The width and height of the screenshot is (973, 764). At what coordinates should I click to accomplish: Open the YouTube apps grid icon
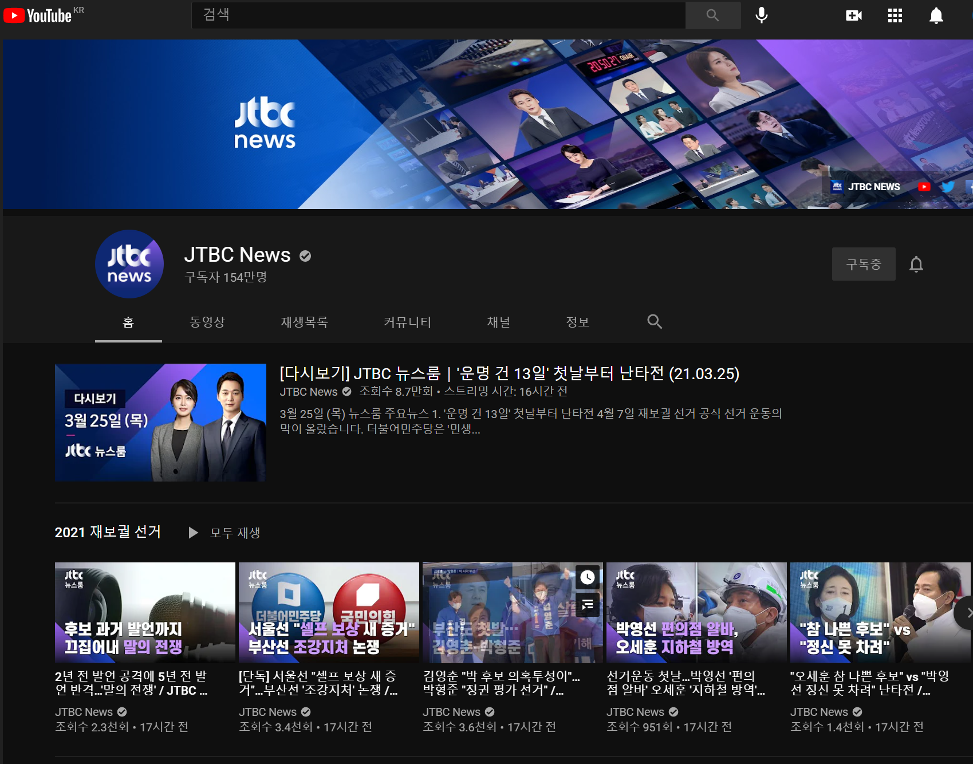point(895,15)
